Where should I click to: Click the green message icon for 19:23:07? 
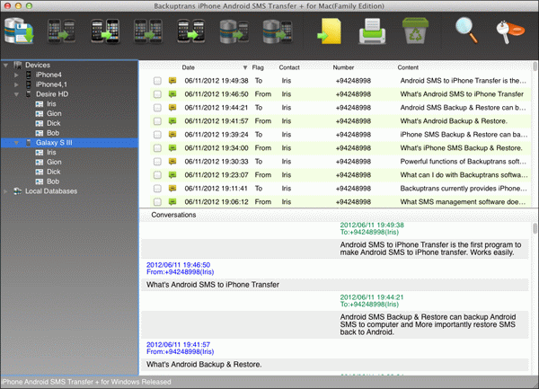pos(172,175)
